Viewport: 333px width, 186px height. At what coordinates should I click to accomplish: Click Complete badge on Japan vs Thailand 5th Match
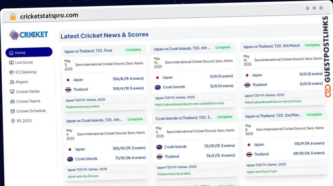click(x=312, y=45)
